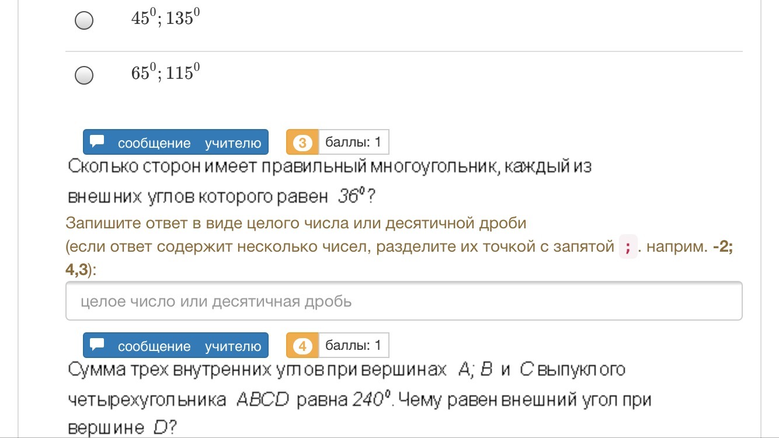Image resolution: width=779 pixels, height=438 pixels.
Task: Click the orange number 3 badge
Action: coord(302,142)
